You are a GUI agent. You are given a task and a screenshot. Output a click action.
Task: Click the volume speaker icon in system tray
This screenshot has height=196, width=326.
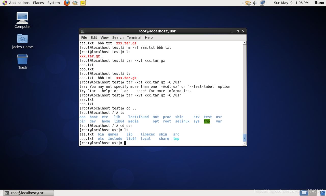pyautogui.click(x=255, y=3)
